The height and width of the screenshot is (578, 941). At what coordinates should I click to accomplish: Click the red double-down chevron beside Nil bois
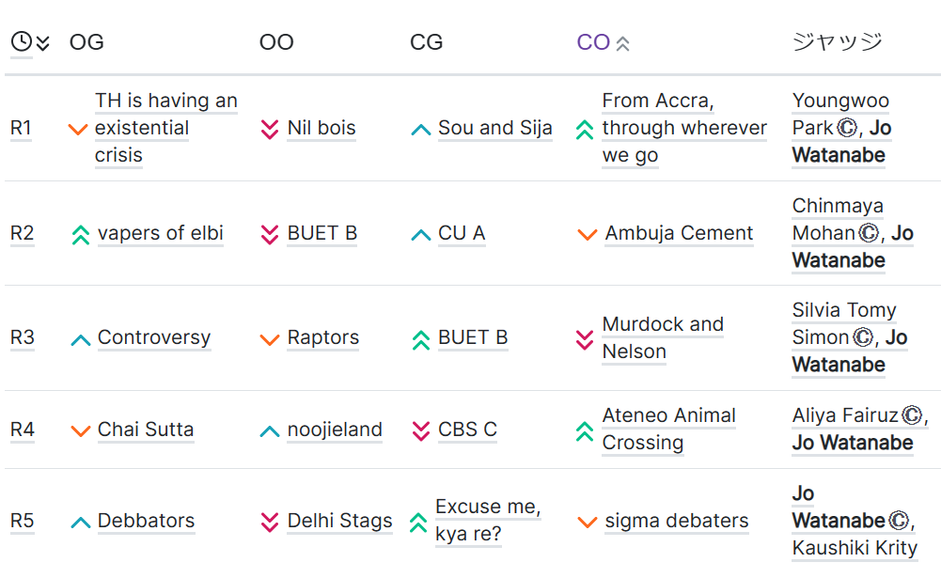click(270, 129)
